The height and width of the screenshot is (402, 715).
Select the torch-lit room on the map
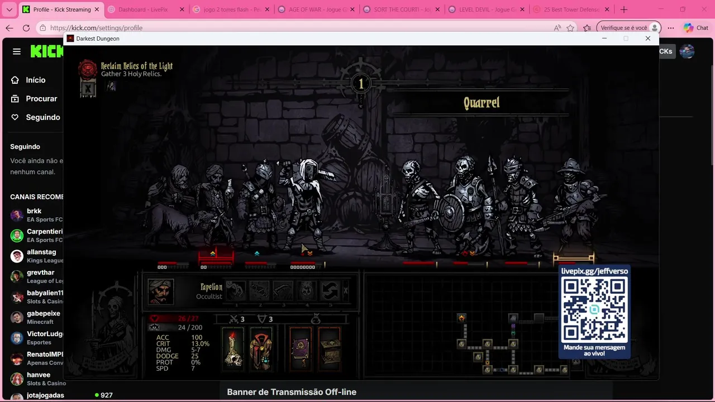tap(461, 318)
